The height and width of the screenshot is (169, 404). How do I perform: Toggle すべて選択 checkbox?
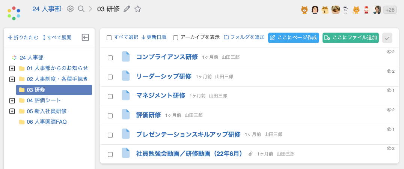pos(109,38)
